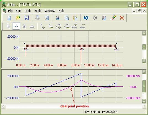148x115 pixels.
Task: Delete with the red X toolbar icon
Action: pos(122,18)
